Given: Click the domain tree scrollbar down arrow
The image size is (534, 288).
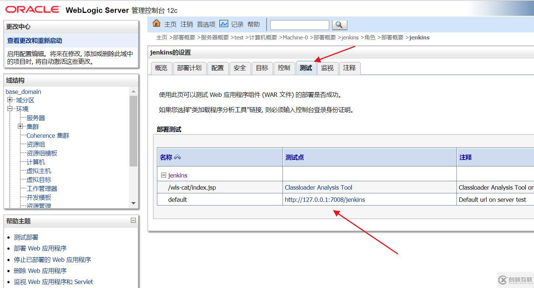Looking at the screenshot, I should 134,203.
